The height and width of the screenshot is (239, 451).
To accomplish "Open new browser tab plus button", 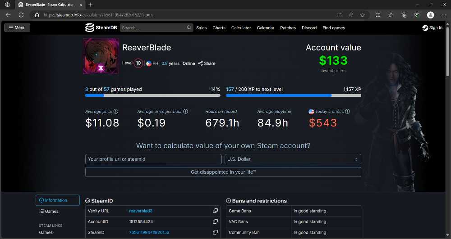I will coord(91,5).
